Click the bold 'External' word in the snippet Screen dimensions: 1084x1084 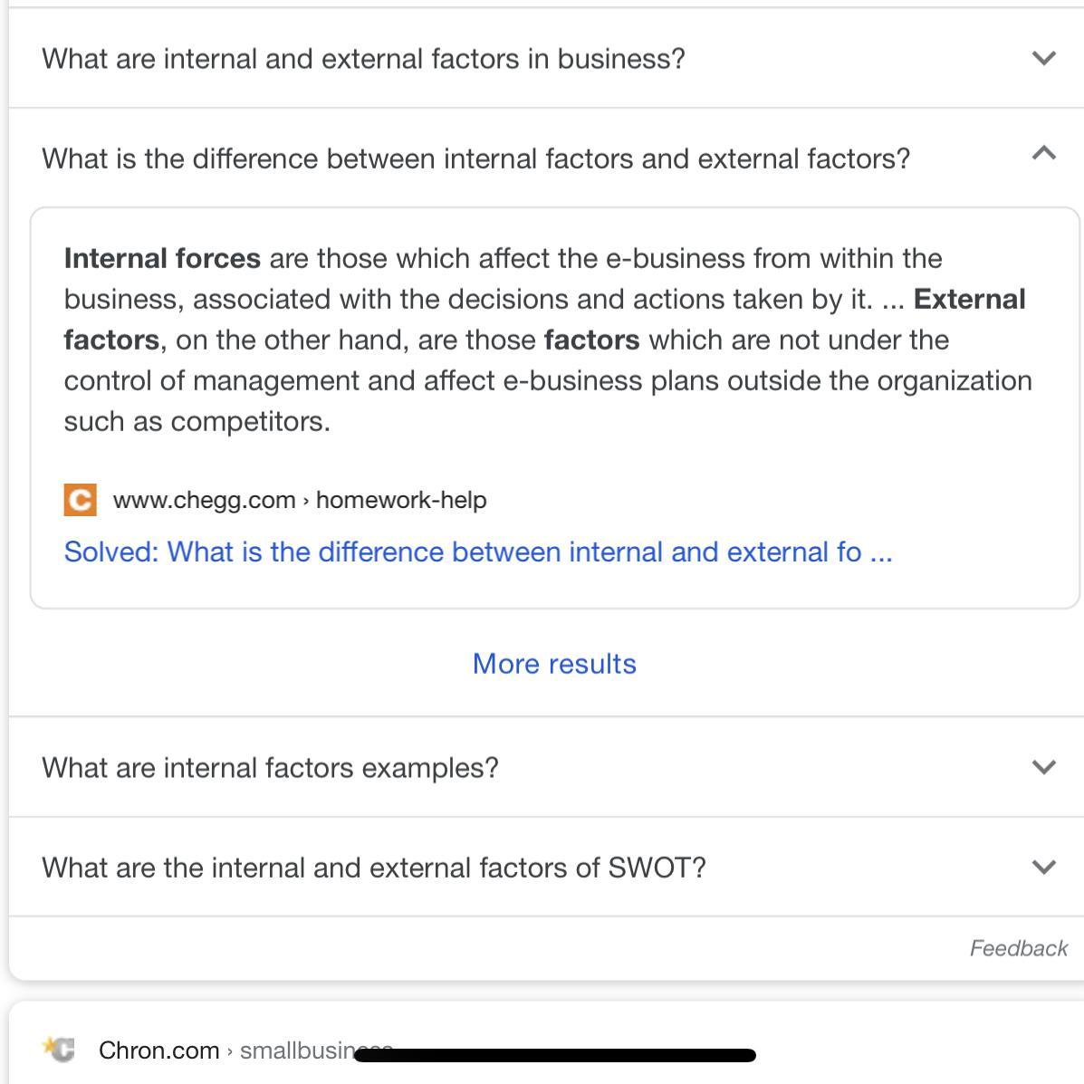pyautogui.click(x=969, y=299)
